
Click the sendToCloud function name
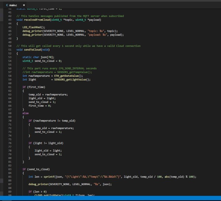click(32, 49)
